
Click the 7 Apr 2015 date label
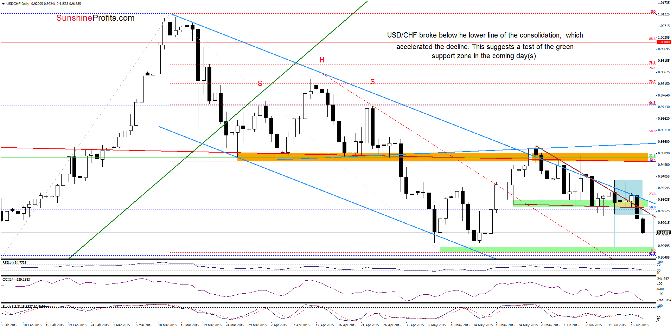pyautogui.click(x=301, y=325)
